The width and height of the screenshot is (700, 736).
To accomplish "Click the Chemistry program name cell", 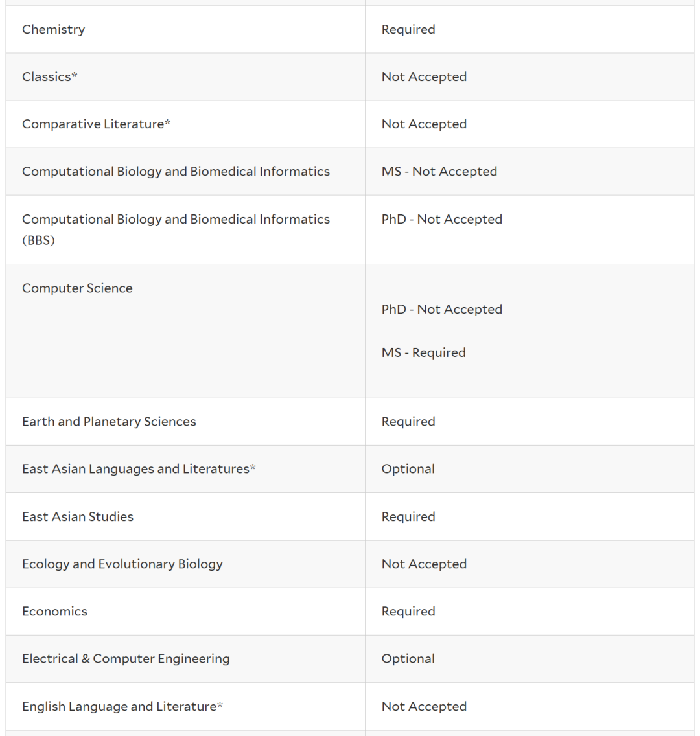I will [x=54, y=29].
